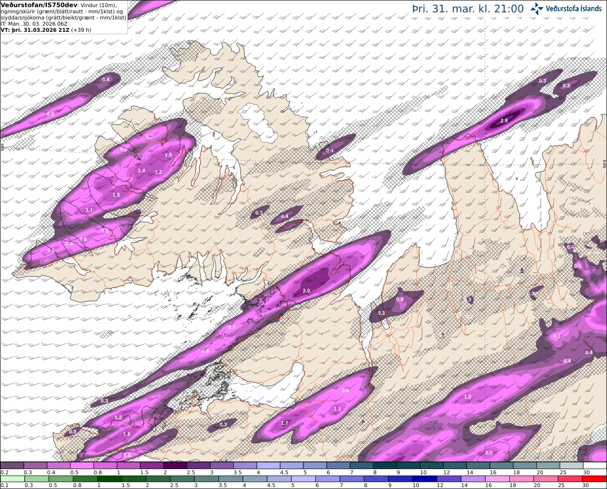The height and width of the screenshot is (489, 607).
Task: Click the Veðurstofa Íslands logo emblem
Action: pos(537,9)
